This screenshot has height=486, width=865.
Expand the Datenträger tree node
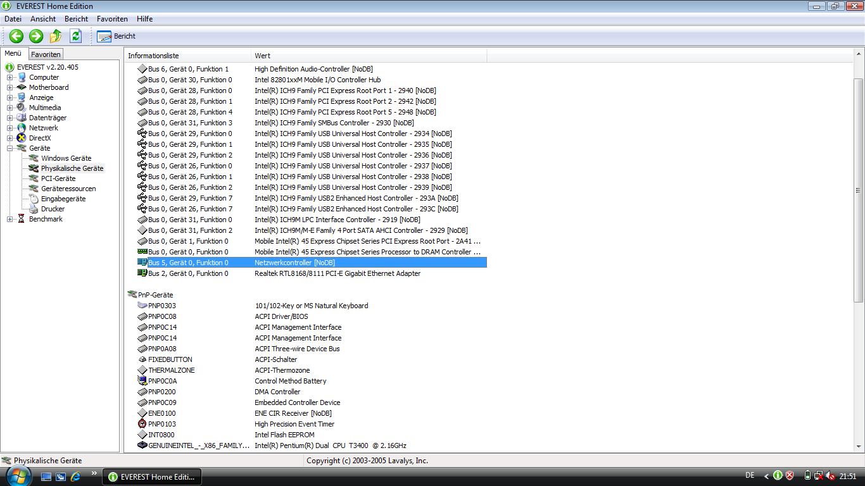[x=9, y=118]
